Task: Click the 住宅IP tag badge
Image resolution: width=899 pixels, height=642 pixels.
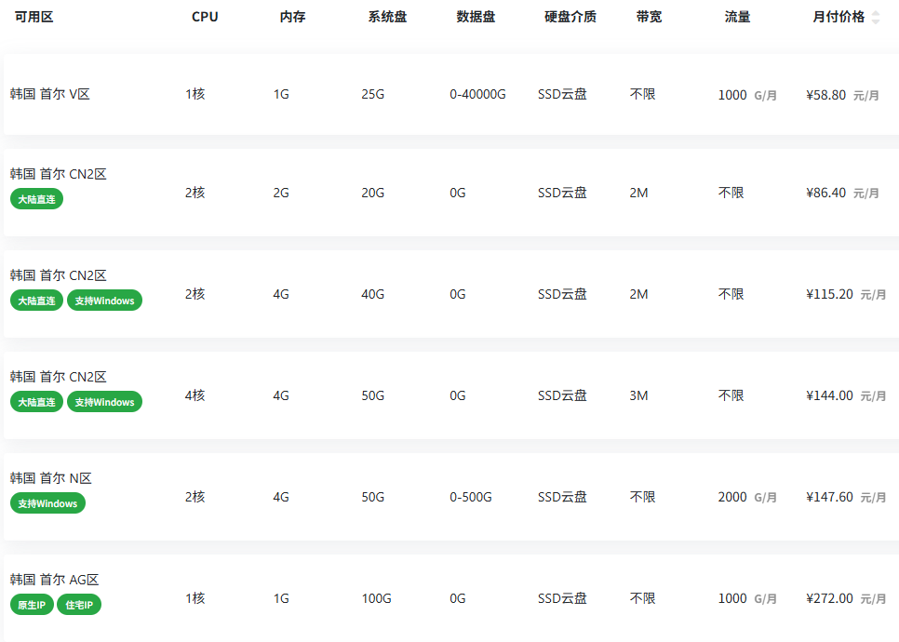Action: tap(79, 605)
